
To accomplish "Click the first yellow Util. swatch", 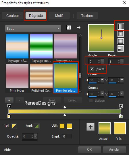I will click(x=62, y=126).
